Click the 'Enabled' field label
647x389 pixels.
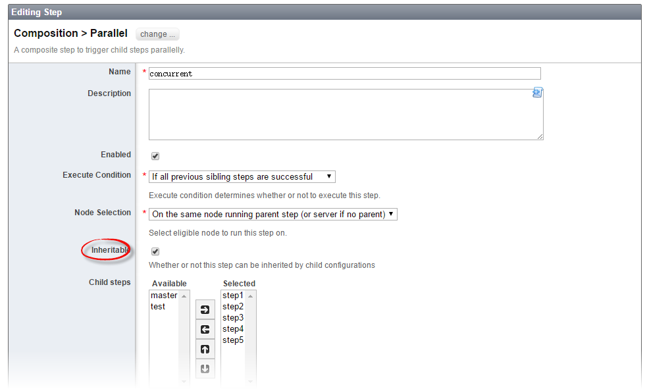[116, 154]
